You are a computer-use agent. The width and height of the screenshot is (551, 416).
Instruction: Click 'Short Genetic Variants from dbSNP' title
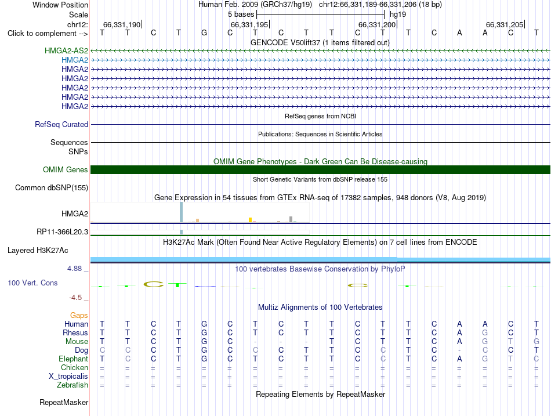(x=320, y=179)
